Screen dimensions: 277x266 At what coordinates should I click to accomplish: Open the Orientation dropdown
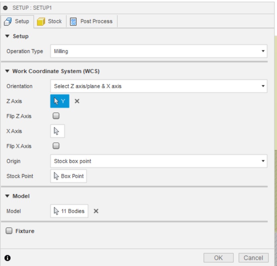coord(159,86)
